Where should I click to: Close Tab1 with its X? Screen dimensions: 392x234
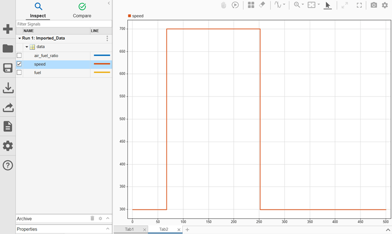[145, 230]
